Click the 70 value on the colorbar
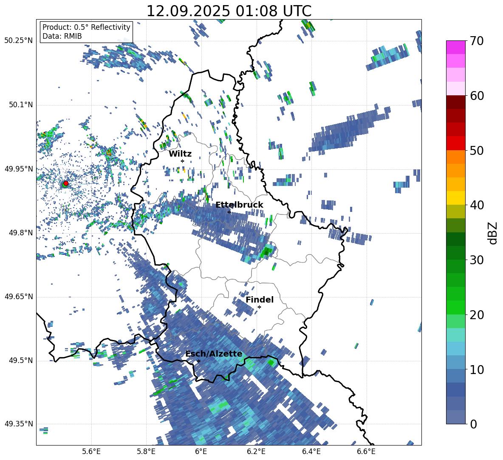 477,41
